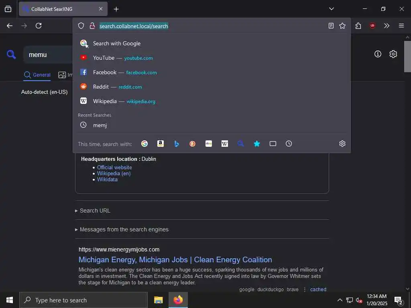Open the network tray icon
The width and height of the screenshot is (411, 308).
[x=350, y=300]
